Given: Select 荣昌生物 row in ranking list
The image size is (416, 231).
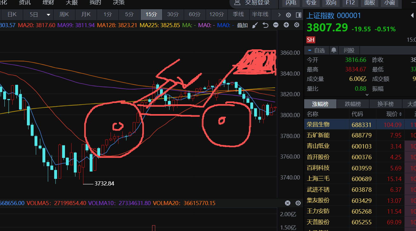Looking at the screenshot, I should (318, 125).
